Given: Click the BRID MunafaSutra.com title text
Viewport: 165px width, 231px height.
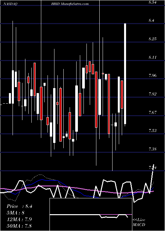Looking at the screenshot, I should (x=70, y=4).
